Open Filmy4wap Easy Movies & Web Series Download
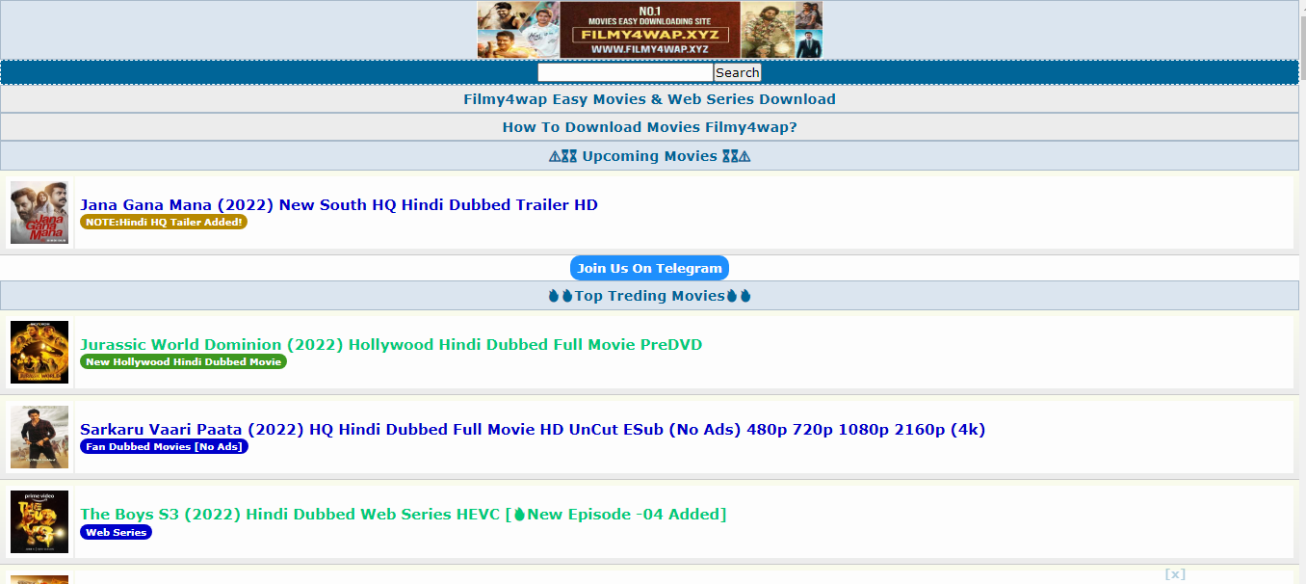1306x584 pixels. 649,99
